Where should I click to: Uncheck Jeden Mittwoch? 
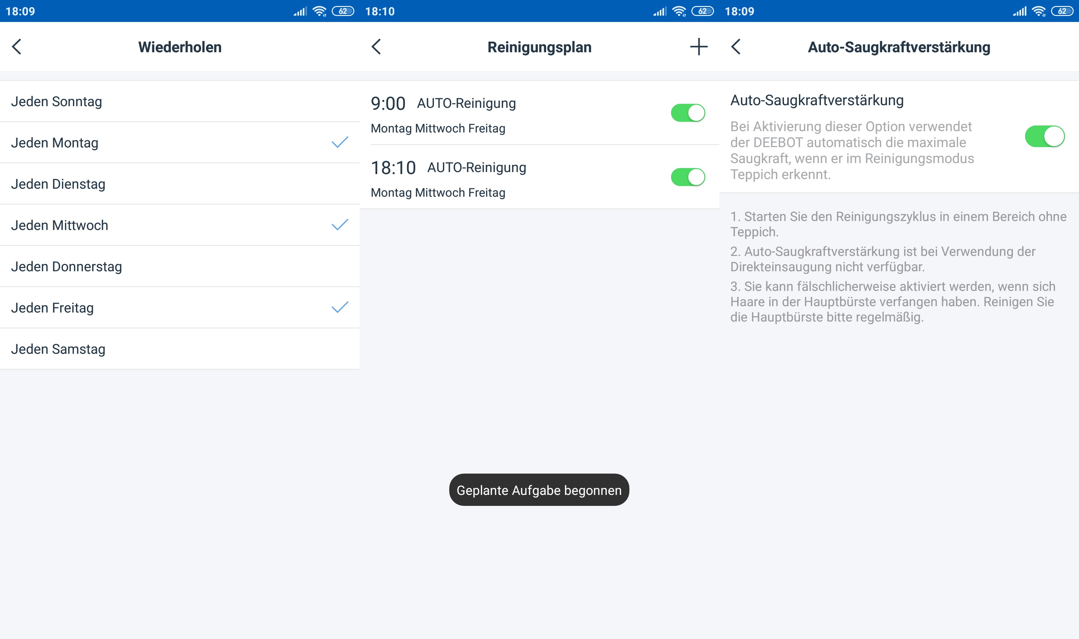[x=180, y=225]
